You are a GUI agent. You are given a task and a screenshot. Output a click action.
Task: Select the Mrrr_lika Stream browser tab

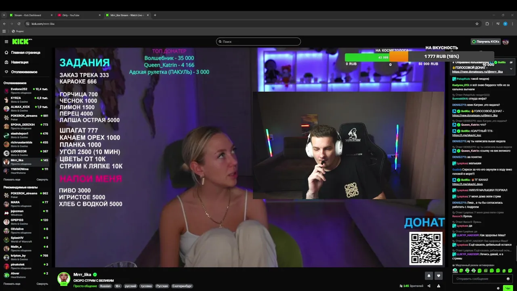coord(127,15)
